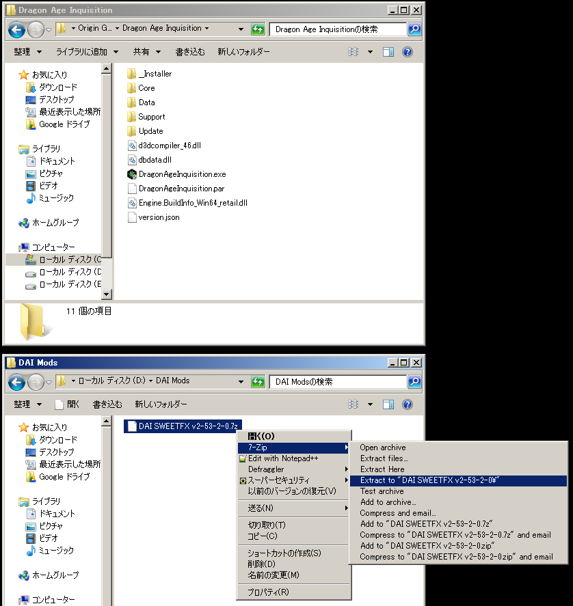Open 送る(N) context submenu

coord(293,508)
